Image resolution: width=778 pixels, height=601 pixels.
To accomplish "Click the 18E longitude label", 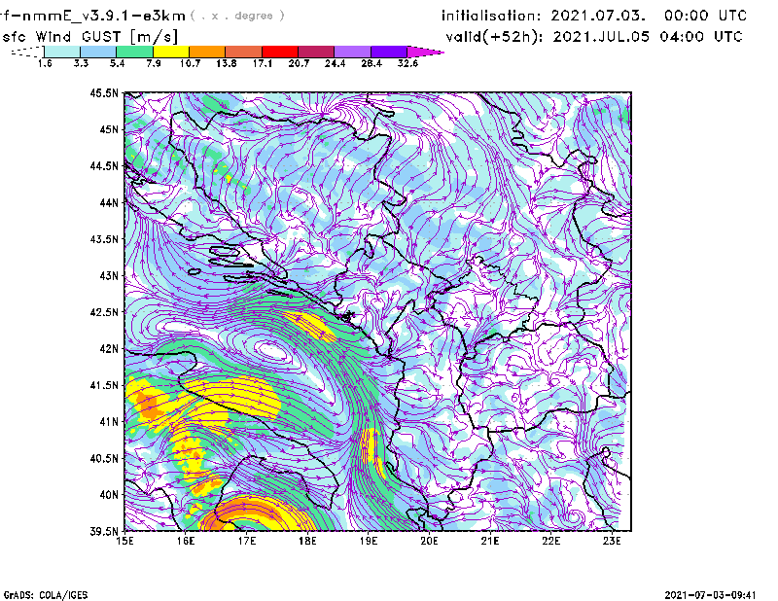I will 307,541.
